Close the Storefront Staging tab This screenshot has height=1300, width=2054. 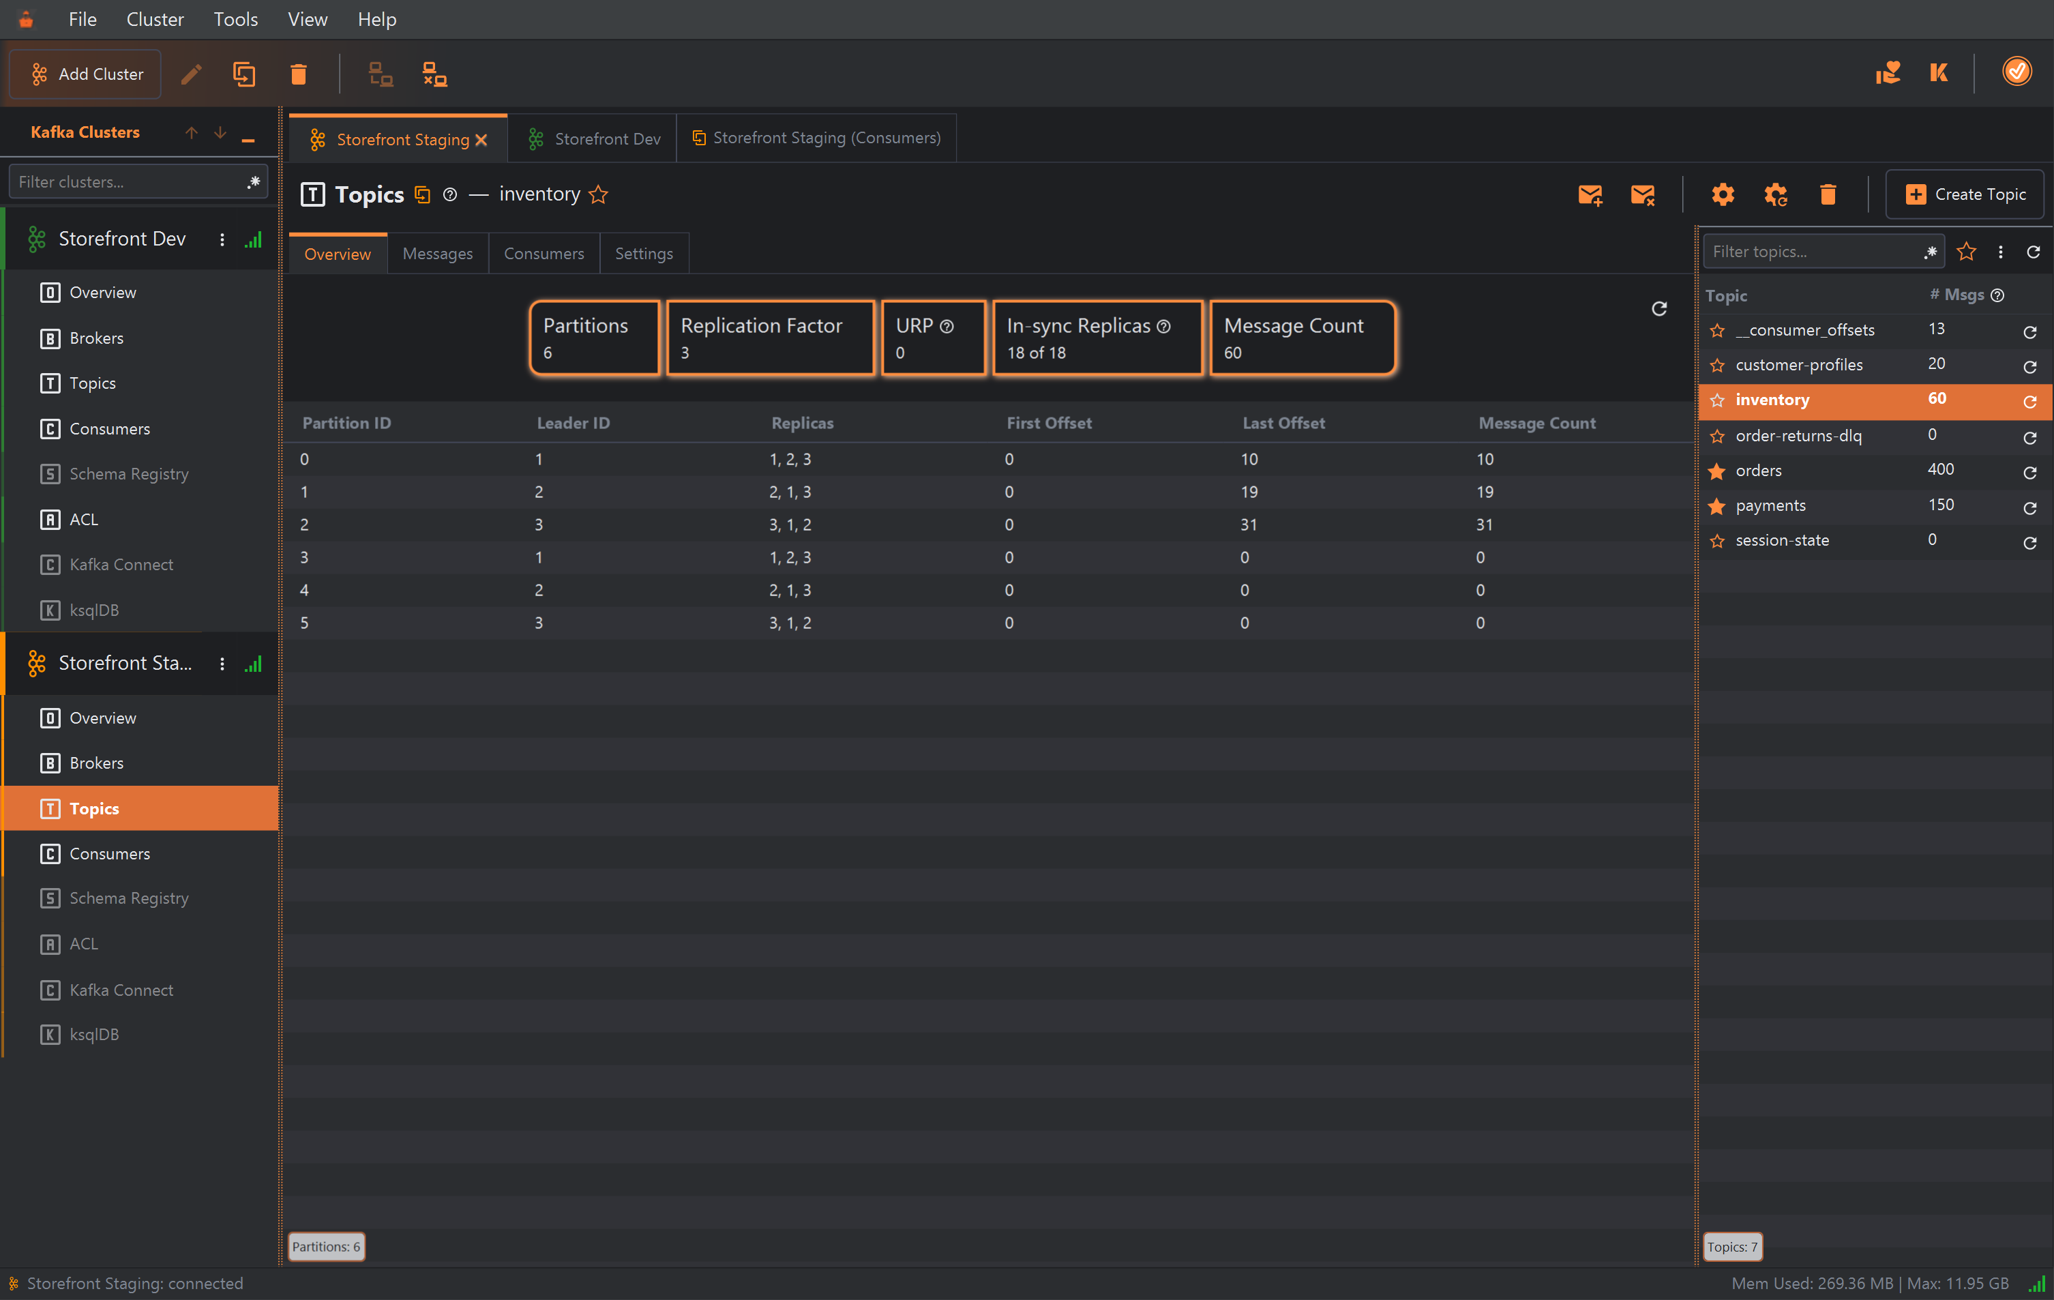coord(481,140)
